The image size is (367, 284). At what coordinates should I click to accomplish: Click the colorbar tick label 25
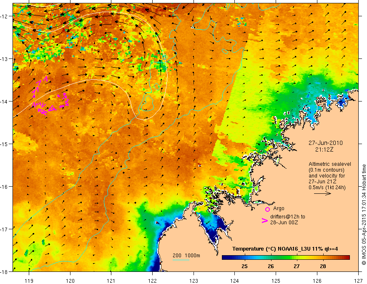pyautogui.click(x=244, y=266)
